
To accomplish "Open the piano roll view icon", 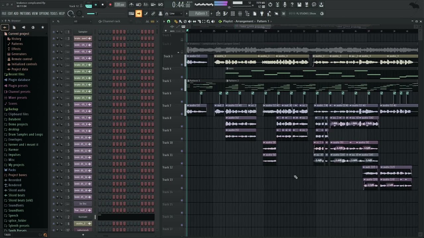I will [225, 14].
